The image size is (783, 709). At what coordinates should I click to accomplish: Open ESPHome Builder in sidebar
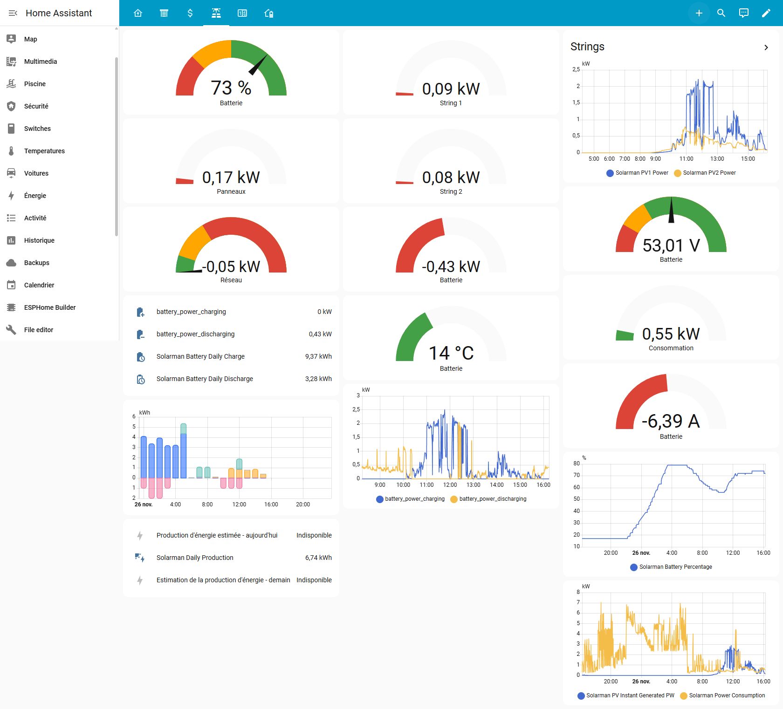50,307
